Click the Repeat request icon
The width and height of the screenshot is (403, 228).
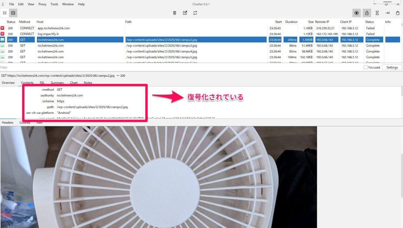click(195, 13)
